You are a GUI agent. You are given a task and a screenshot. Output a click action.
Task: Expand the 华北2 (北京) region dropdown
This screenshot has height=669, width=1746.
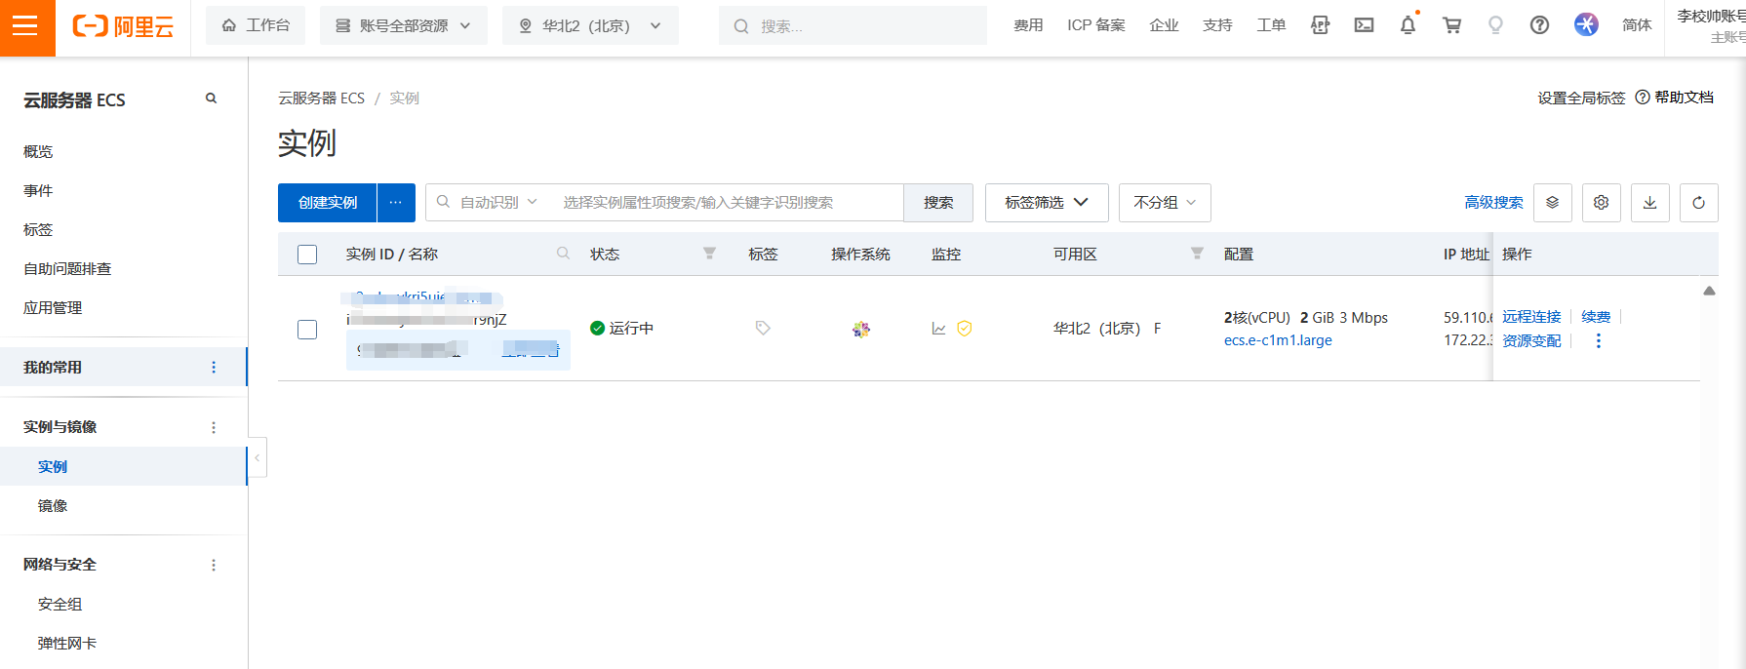click(590, 25)
